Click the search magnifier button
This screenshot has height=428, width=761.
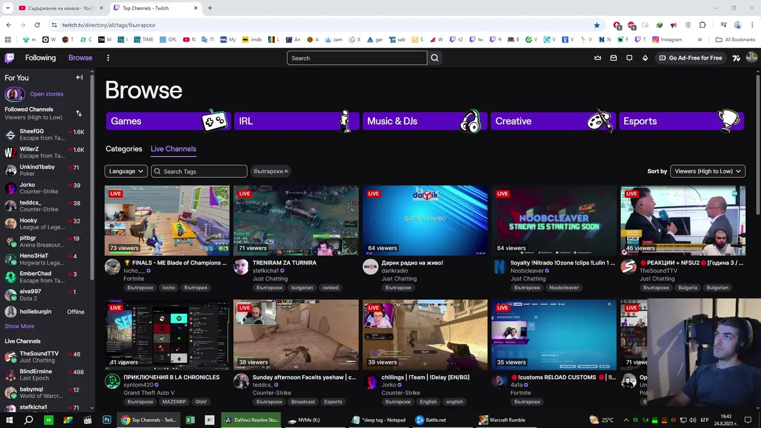(x=435, y=58)
